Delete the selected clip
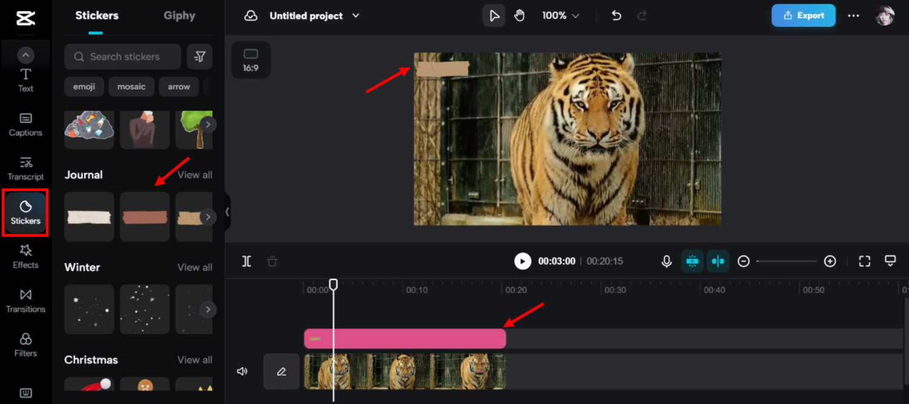 (272, 261)
